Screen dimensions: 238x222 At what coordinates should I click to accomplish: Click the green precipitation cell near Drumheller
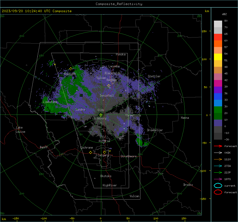tap(139, 142)
